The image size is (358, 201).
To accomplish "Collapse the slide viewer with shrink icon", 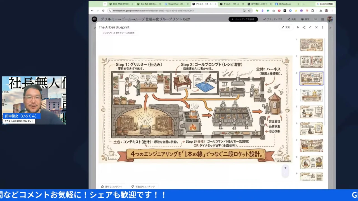I will 310,27.
